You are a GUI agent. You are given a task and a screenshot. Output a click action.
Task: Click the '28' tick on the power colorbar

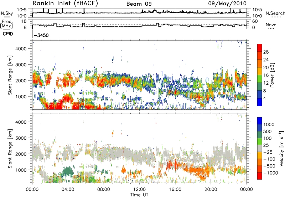coord(266,52)
